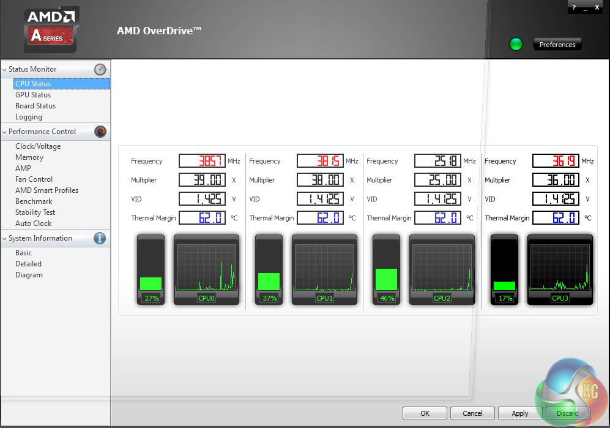Click the CPU0 usage history graph
The height and width of the screenshot is (428, 610).
(206, 269)
